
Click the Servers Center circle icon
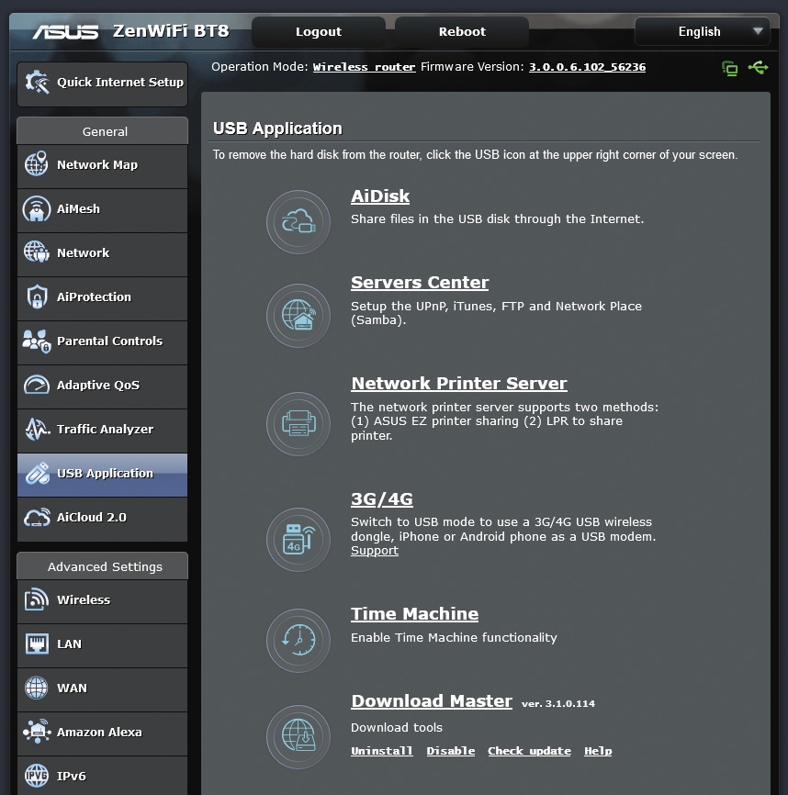click(x=298, y=316)
